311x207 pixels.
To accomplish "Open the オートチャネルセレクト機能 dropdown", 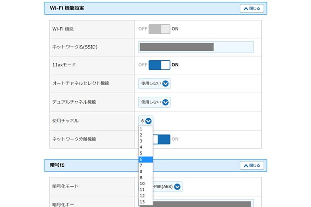I will coord(154,84).
